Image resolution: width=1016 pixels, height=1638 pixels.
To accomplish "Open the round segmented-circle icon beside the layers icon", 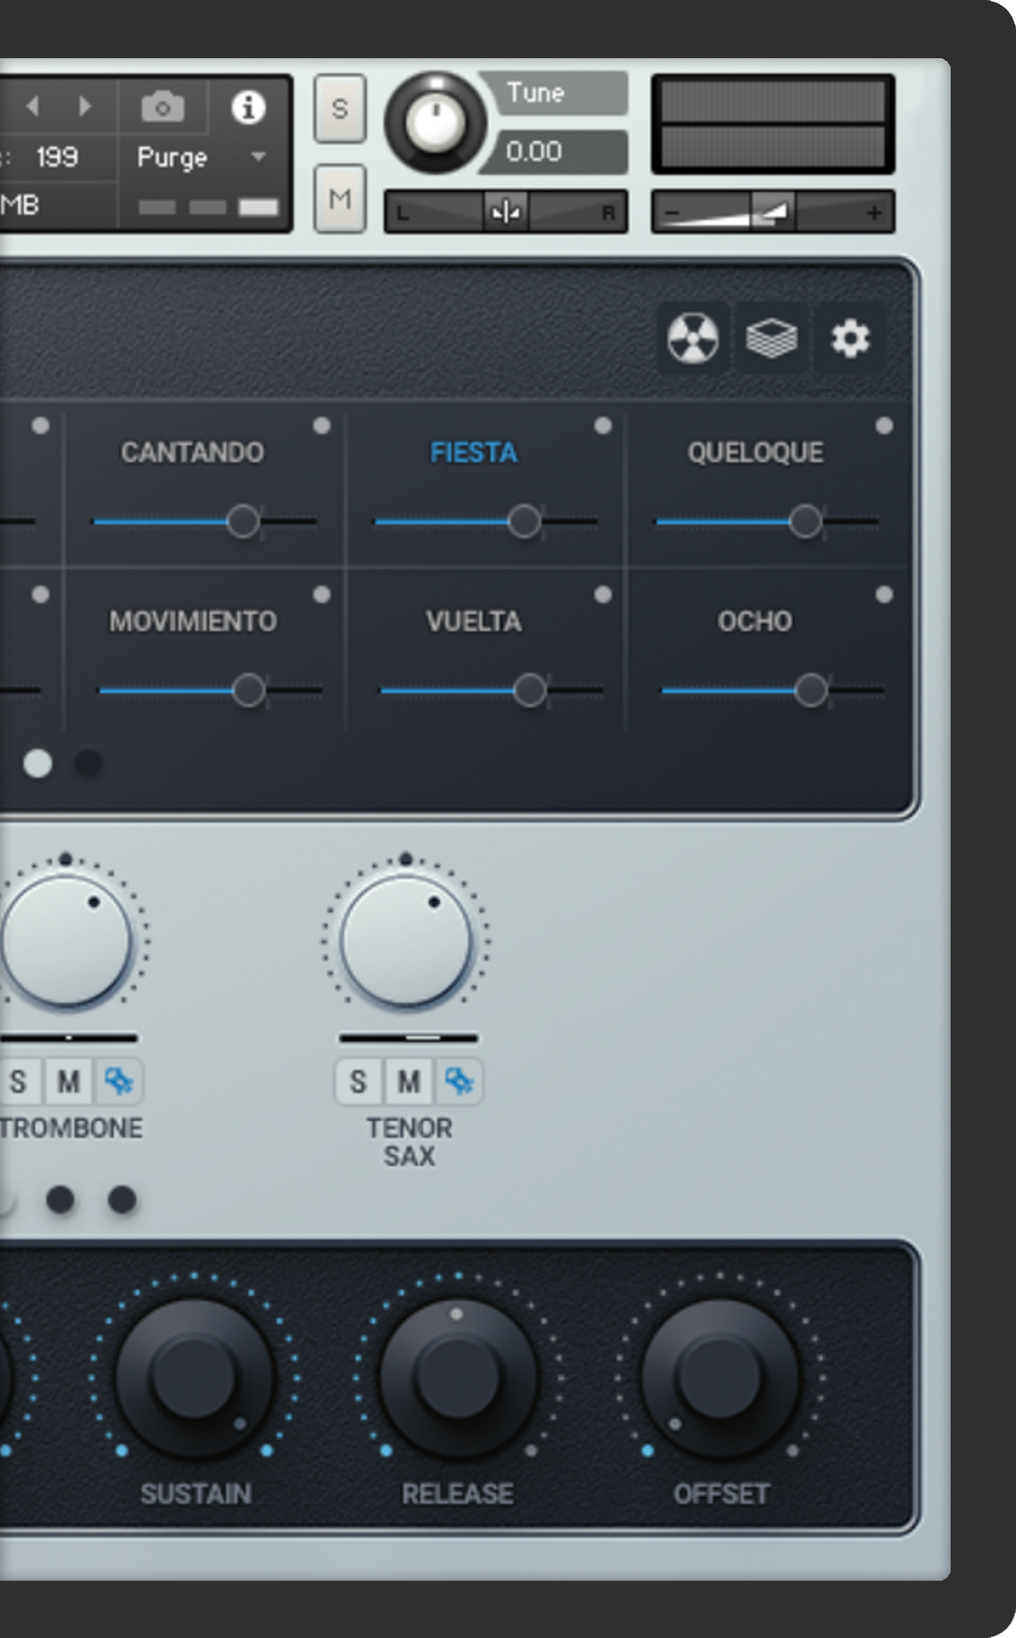I will (x=693, y=338).
